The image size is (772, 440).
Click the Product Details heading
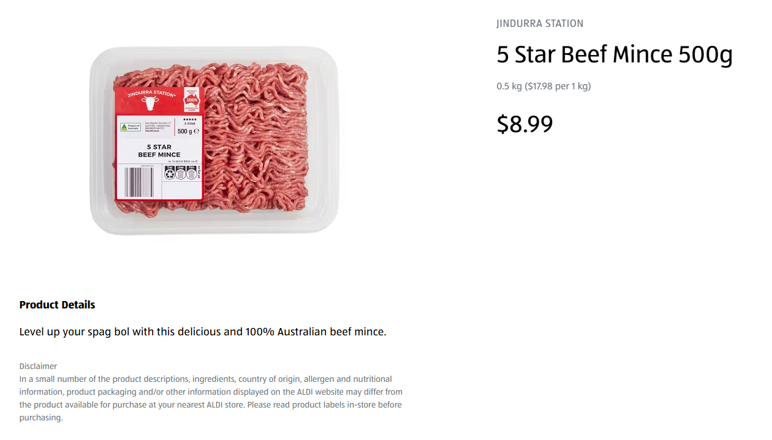pos(58,305)
